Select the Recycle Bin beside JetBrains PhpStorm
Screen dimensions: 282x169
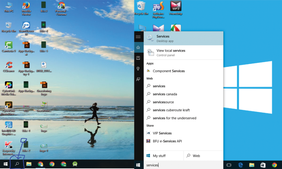pyautogui.click(x=141, y=8)
